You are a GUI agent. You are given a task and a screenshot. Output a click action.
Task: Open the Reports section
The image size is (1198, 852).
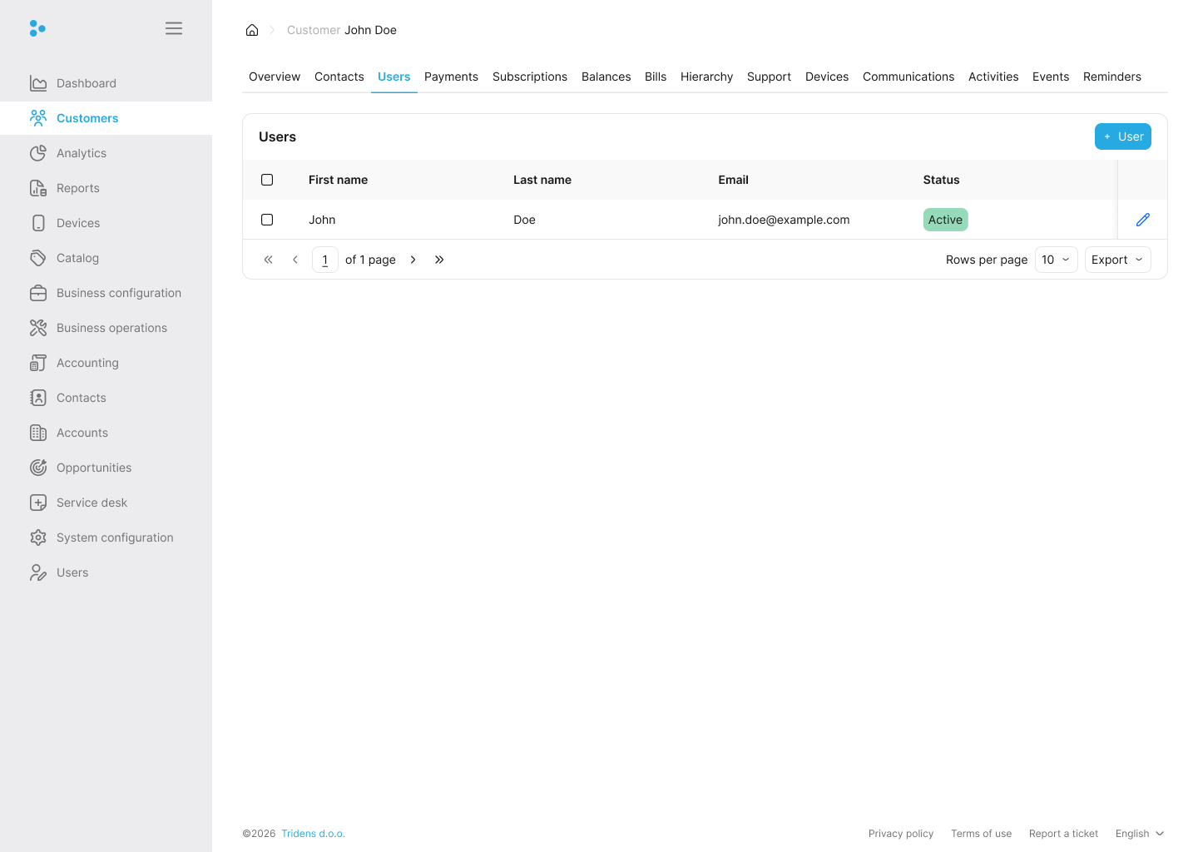(77, 188)
